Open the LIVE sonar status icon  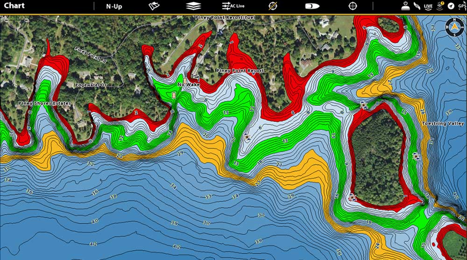(x=428, y=6)
